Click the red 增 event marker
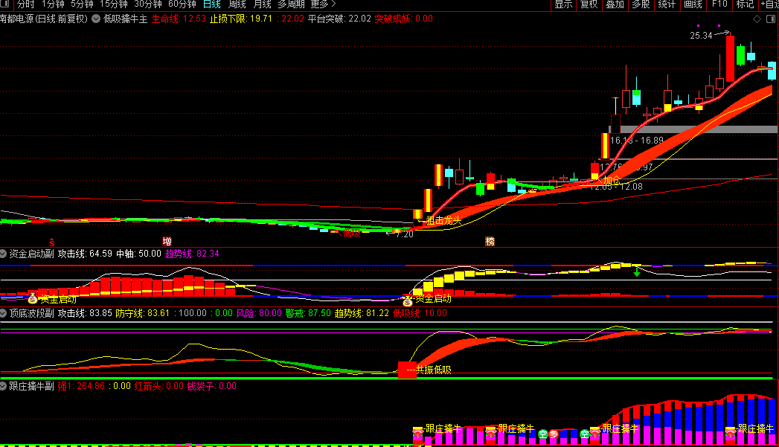Viewport: 779px width, 447px height. pos(167,242)
